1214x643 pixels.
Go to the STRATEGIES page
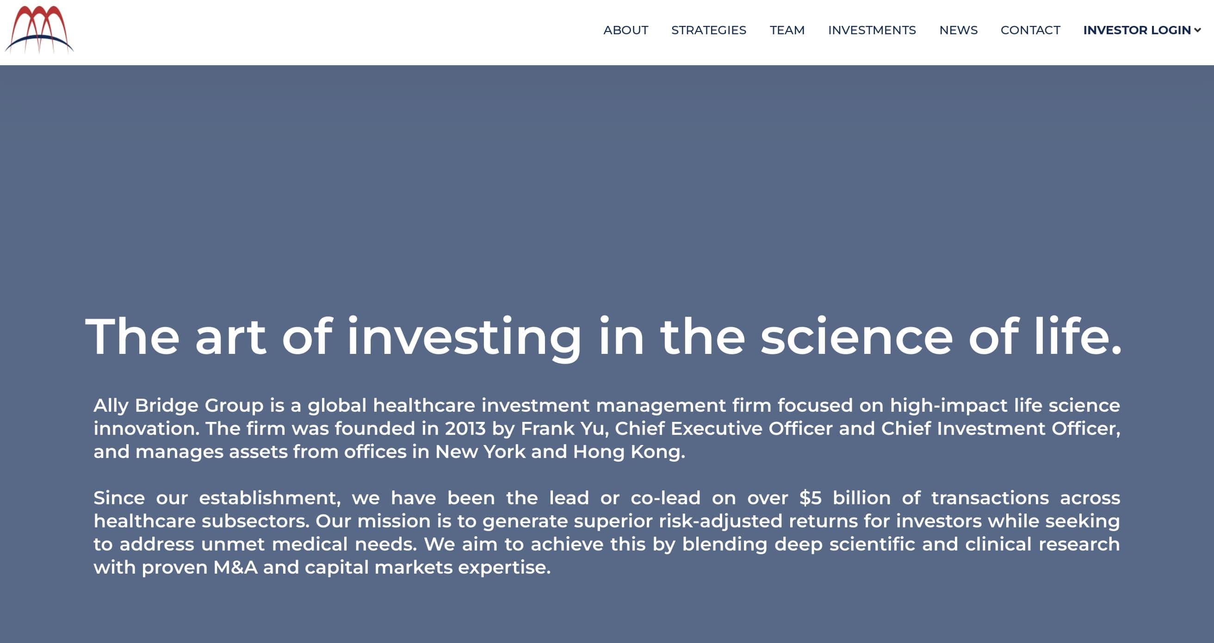click(x=708, y=30)
